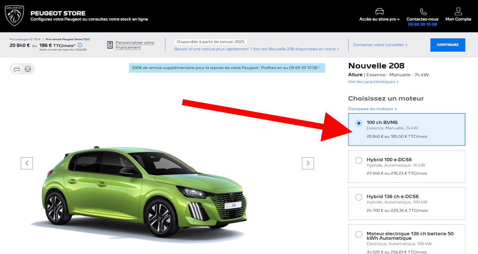Choose Hybrid 136 ch e-DCS6 engine
478x254 pixels.
click(x=359, y=197)
